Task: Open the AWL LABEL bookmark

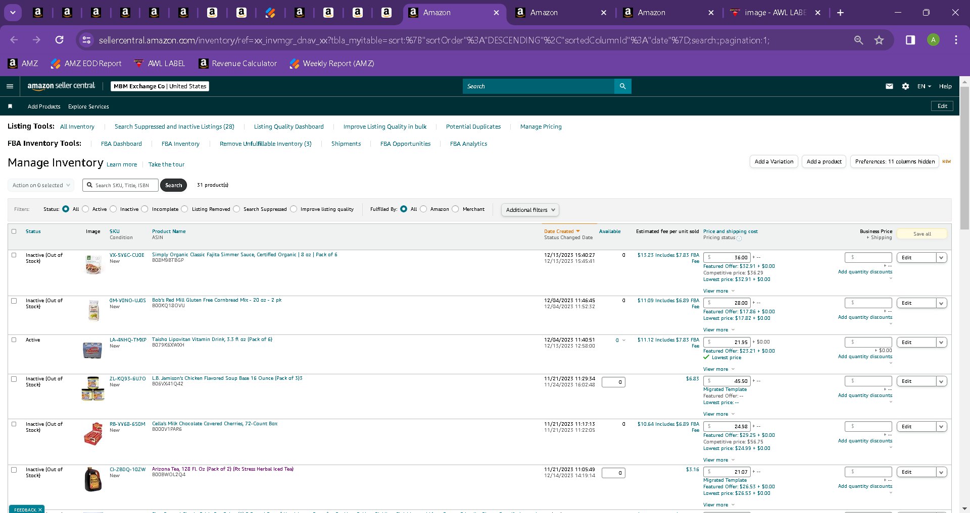Action: pyautogui.click(x=160, y=64)
